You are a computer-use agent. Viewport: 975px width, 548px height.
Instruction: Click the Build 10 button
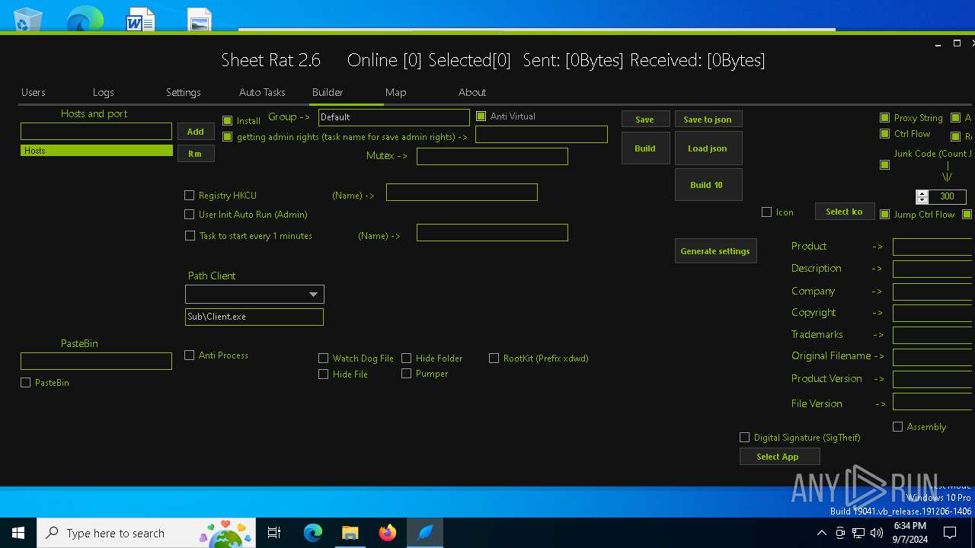tap(708, 185)
